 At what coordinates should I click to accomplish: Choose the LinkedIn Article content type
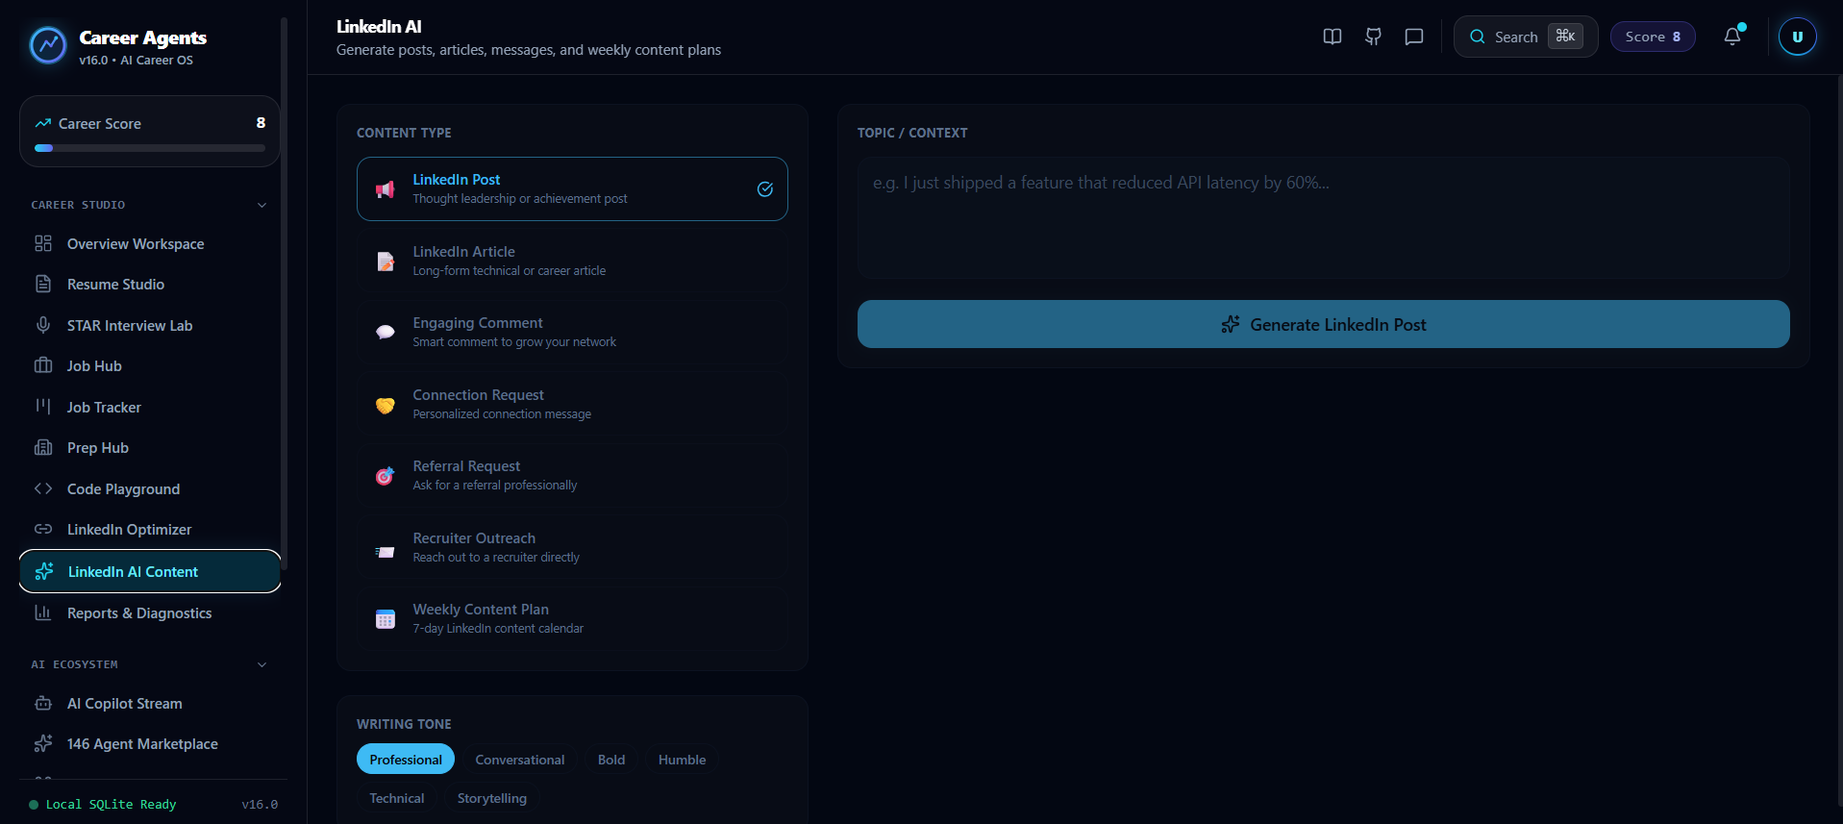coord(572,261)
